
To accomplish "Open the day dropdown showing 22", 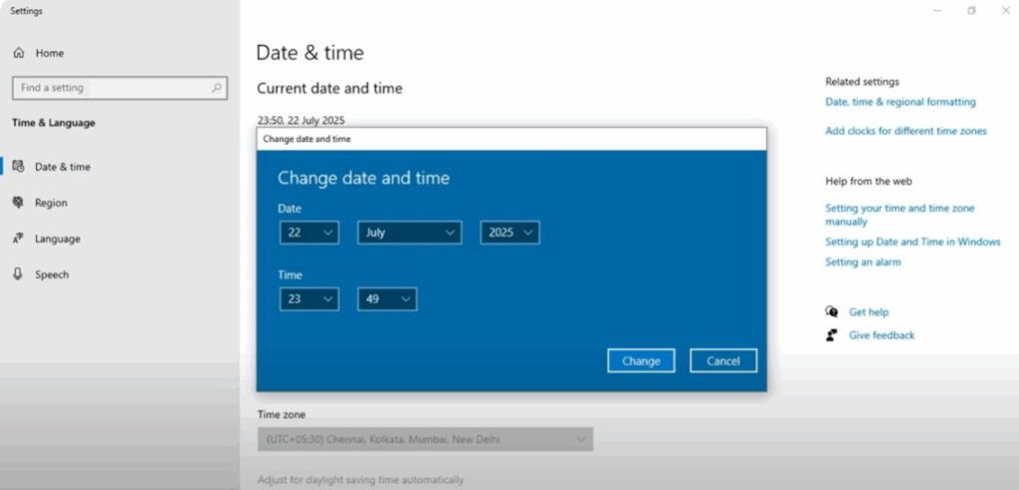I will [309, 233].
